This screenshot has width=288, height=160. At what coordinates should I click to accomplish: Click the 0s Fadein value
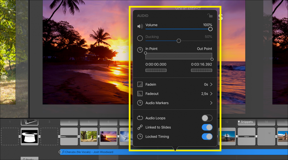coord(206,84)
